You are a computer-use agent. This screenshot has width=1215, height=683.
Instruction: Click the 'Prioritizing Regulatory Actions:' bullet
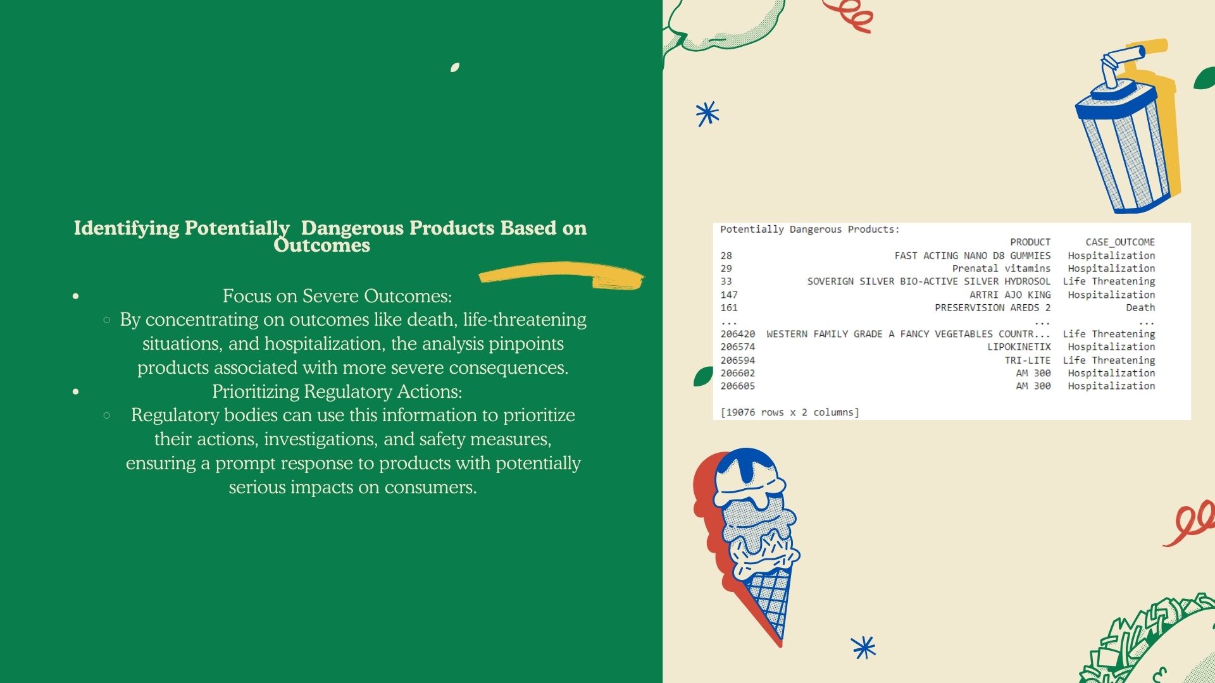pos(337,391)
